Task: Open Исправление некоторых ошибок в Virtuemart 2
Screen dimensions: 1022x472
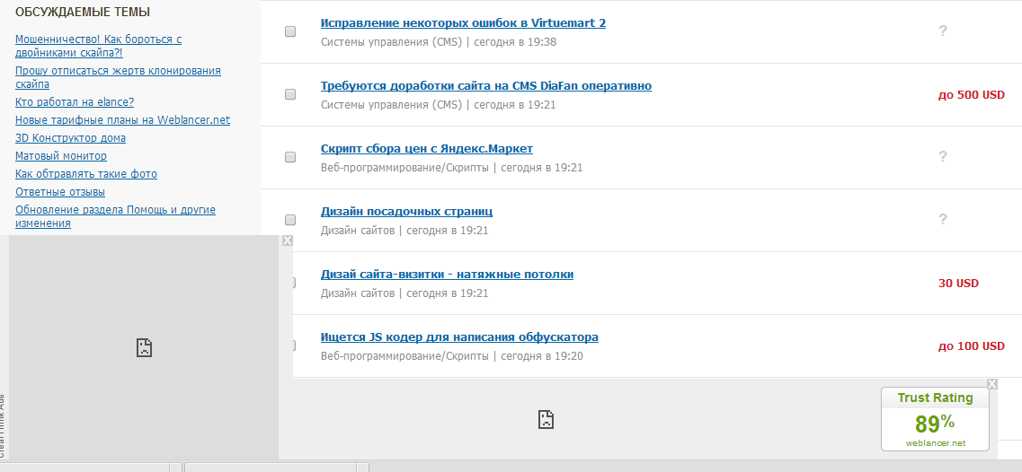Action: coord(463,22)
